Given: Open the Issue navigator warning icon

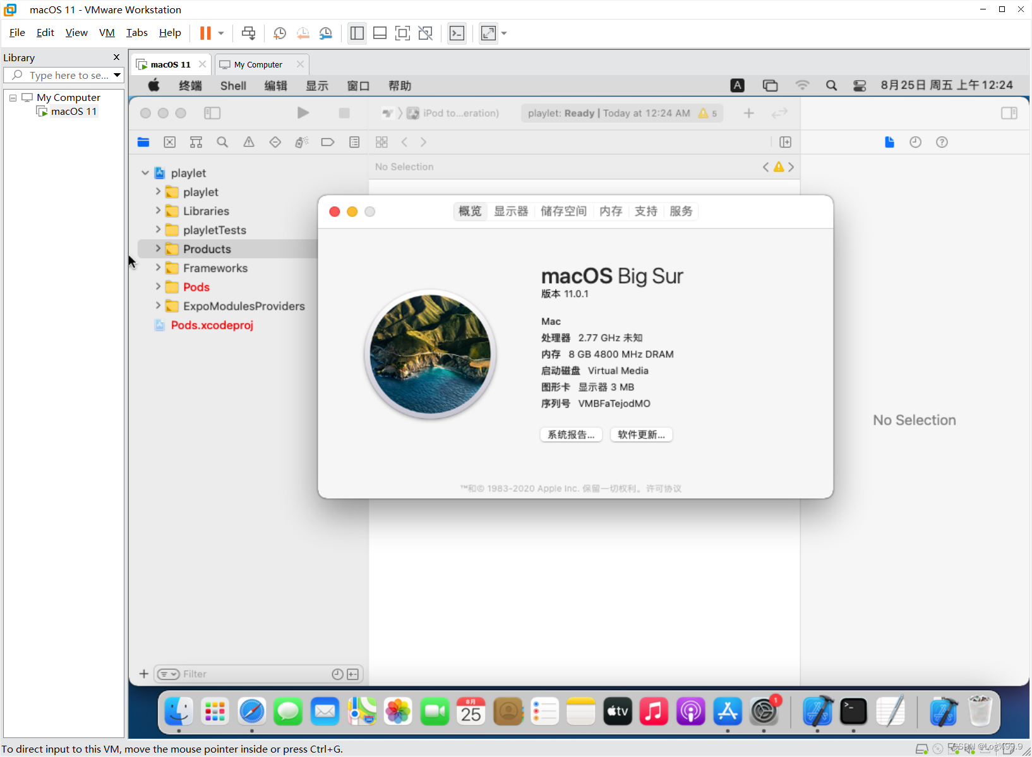Looking at the screenshot, I should pos(249,142).
